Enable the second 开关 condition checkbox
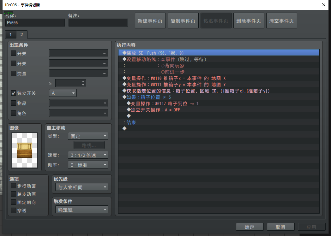 click(13, 63)
